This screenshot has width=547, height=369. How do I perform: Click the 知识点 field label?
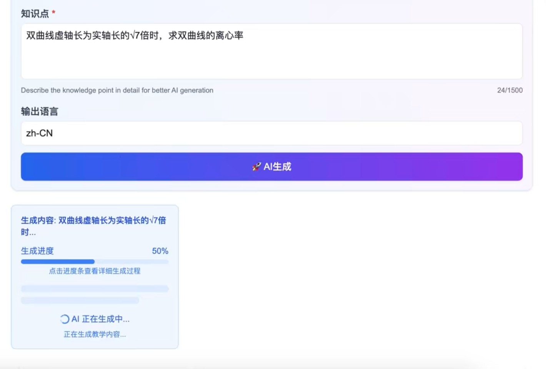point(35,12)
